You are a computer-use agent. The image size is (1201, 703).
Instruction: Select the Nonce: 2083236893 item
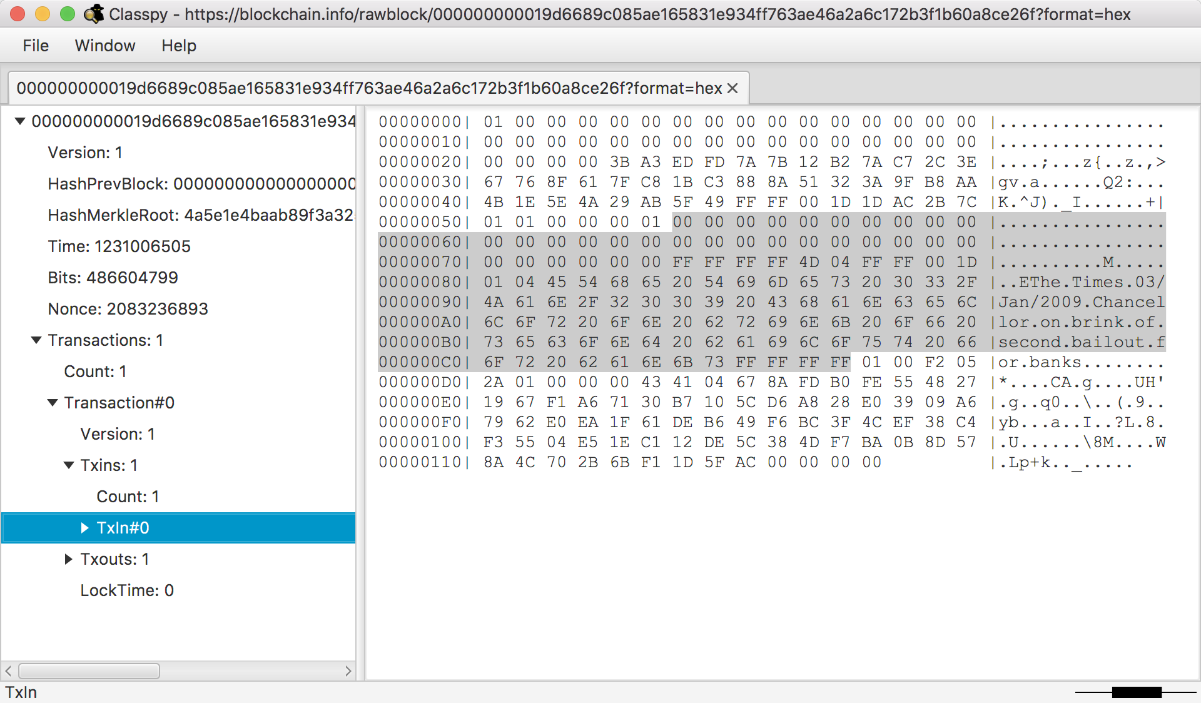pyautogui.click(x=128, y=309)
